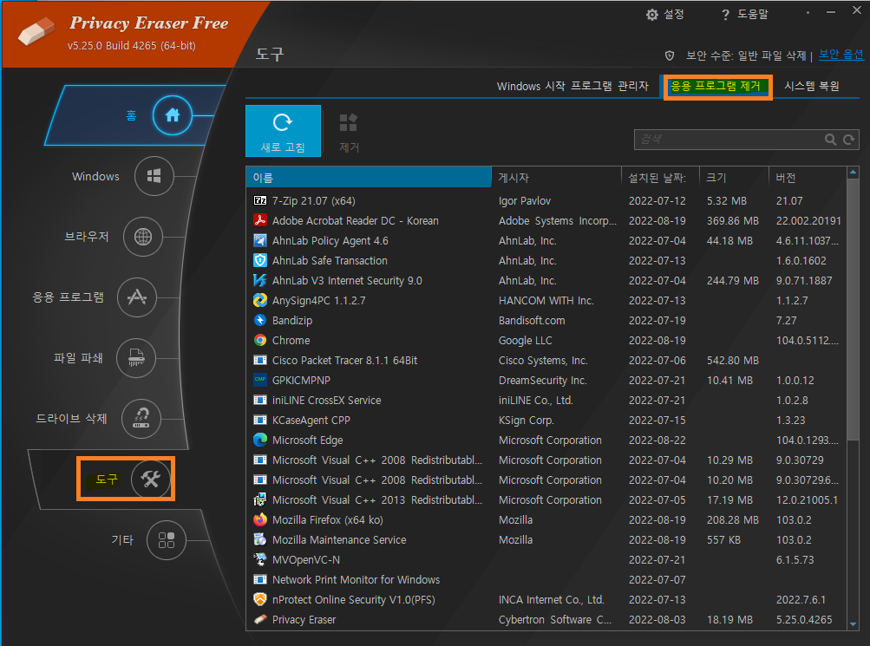Viewport: 870px width, 646px height.
Task: Click the 7-Zip app icon
Action: (259, 200)
